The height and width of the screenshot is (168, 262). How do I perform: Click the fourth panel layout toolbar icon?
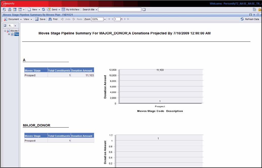point(20,10)
